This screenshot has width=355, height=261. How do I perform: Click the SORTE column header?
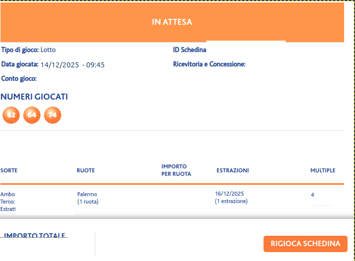click(9, 170)
